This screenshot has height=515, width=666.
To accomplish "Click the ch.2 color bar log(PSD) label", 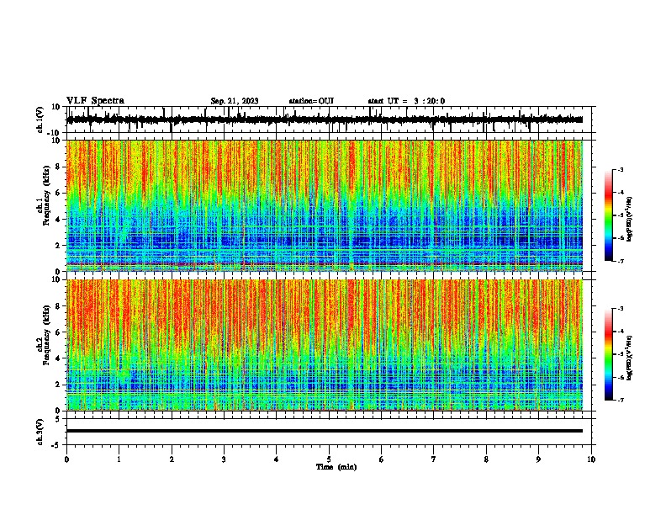I will [630, 358].
